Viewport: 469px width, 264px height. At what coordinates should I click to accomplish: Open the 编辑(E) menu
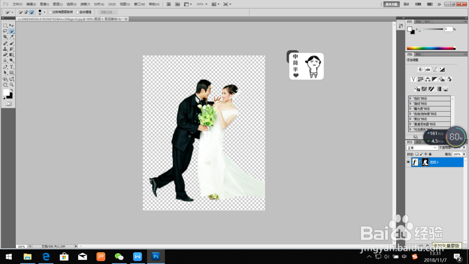click(x=31, y=4)
